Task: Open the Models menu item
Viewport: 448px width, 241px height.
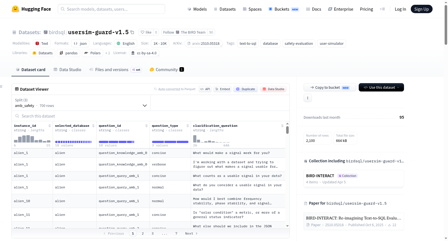Action: [x=197, y=9]
